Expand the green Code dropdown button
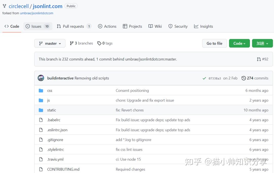Viewport: 274px width, 173px height. tap(239, 43)
